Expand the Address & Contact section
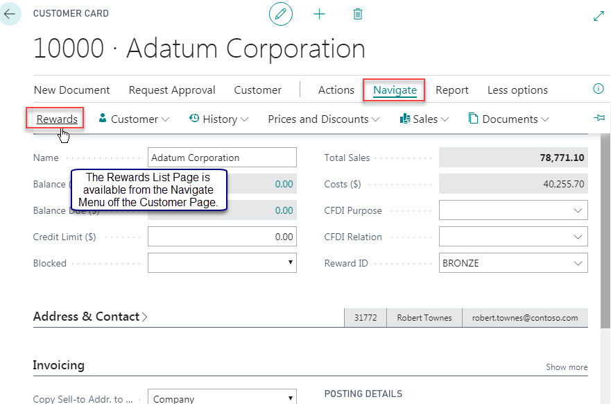This screenshot has height=404, width=611. coord(90,317)
